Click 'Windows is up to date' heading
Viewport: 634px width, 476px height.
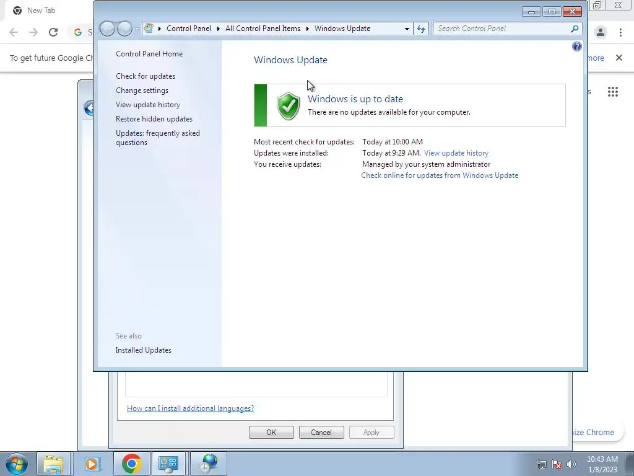point(355,99)
